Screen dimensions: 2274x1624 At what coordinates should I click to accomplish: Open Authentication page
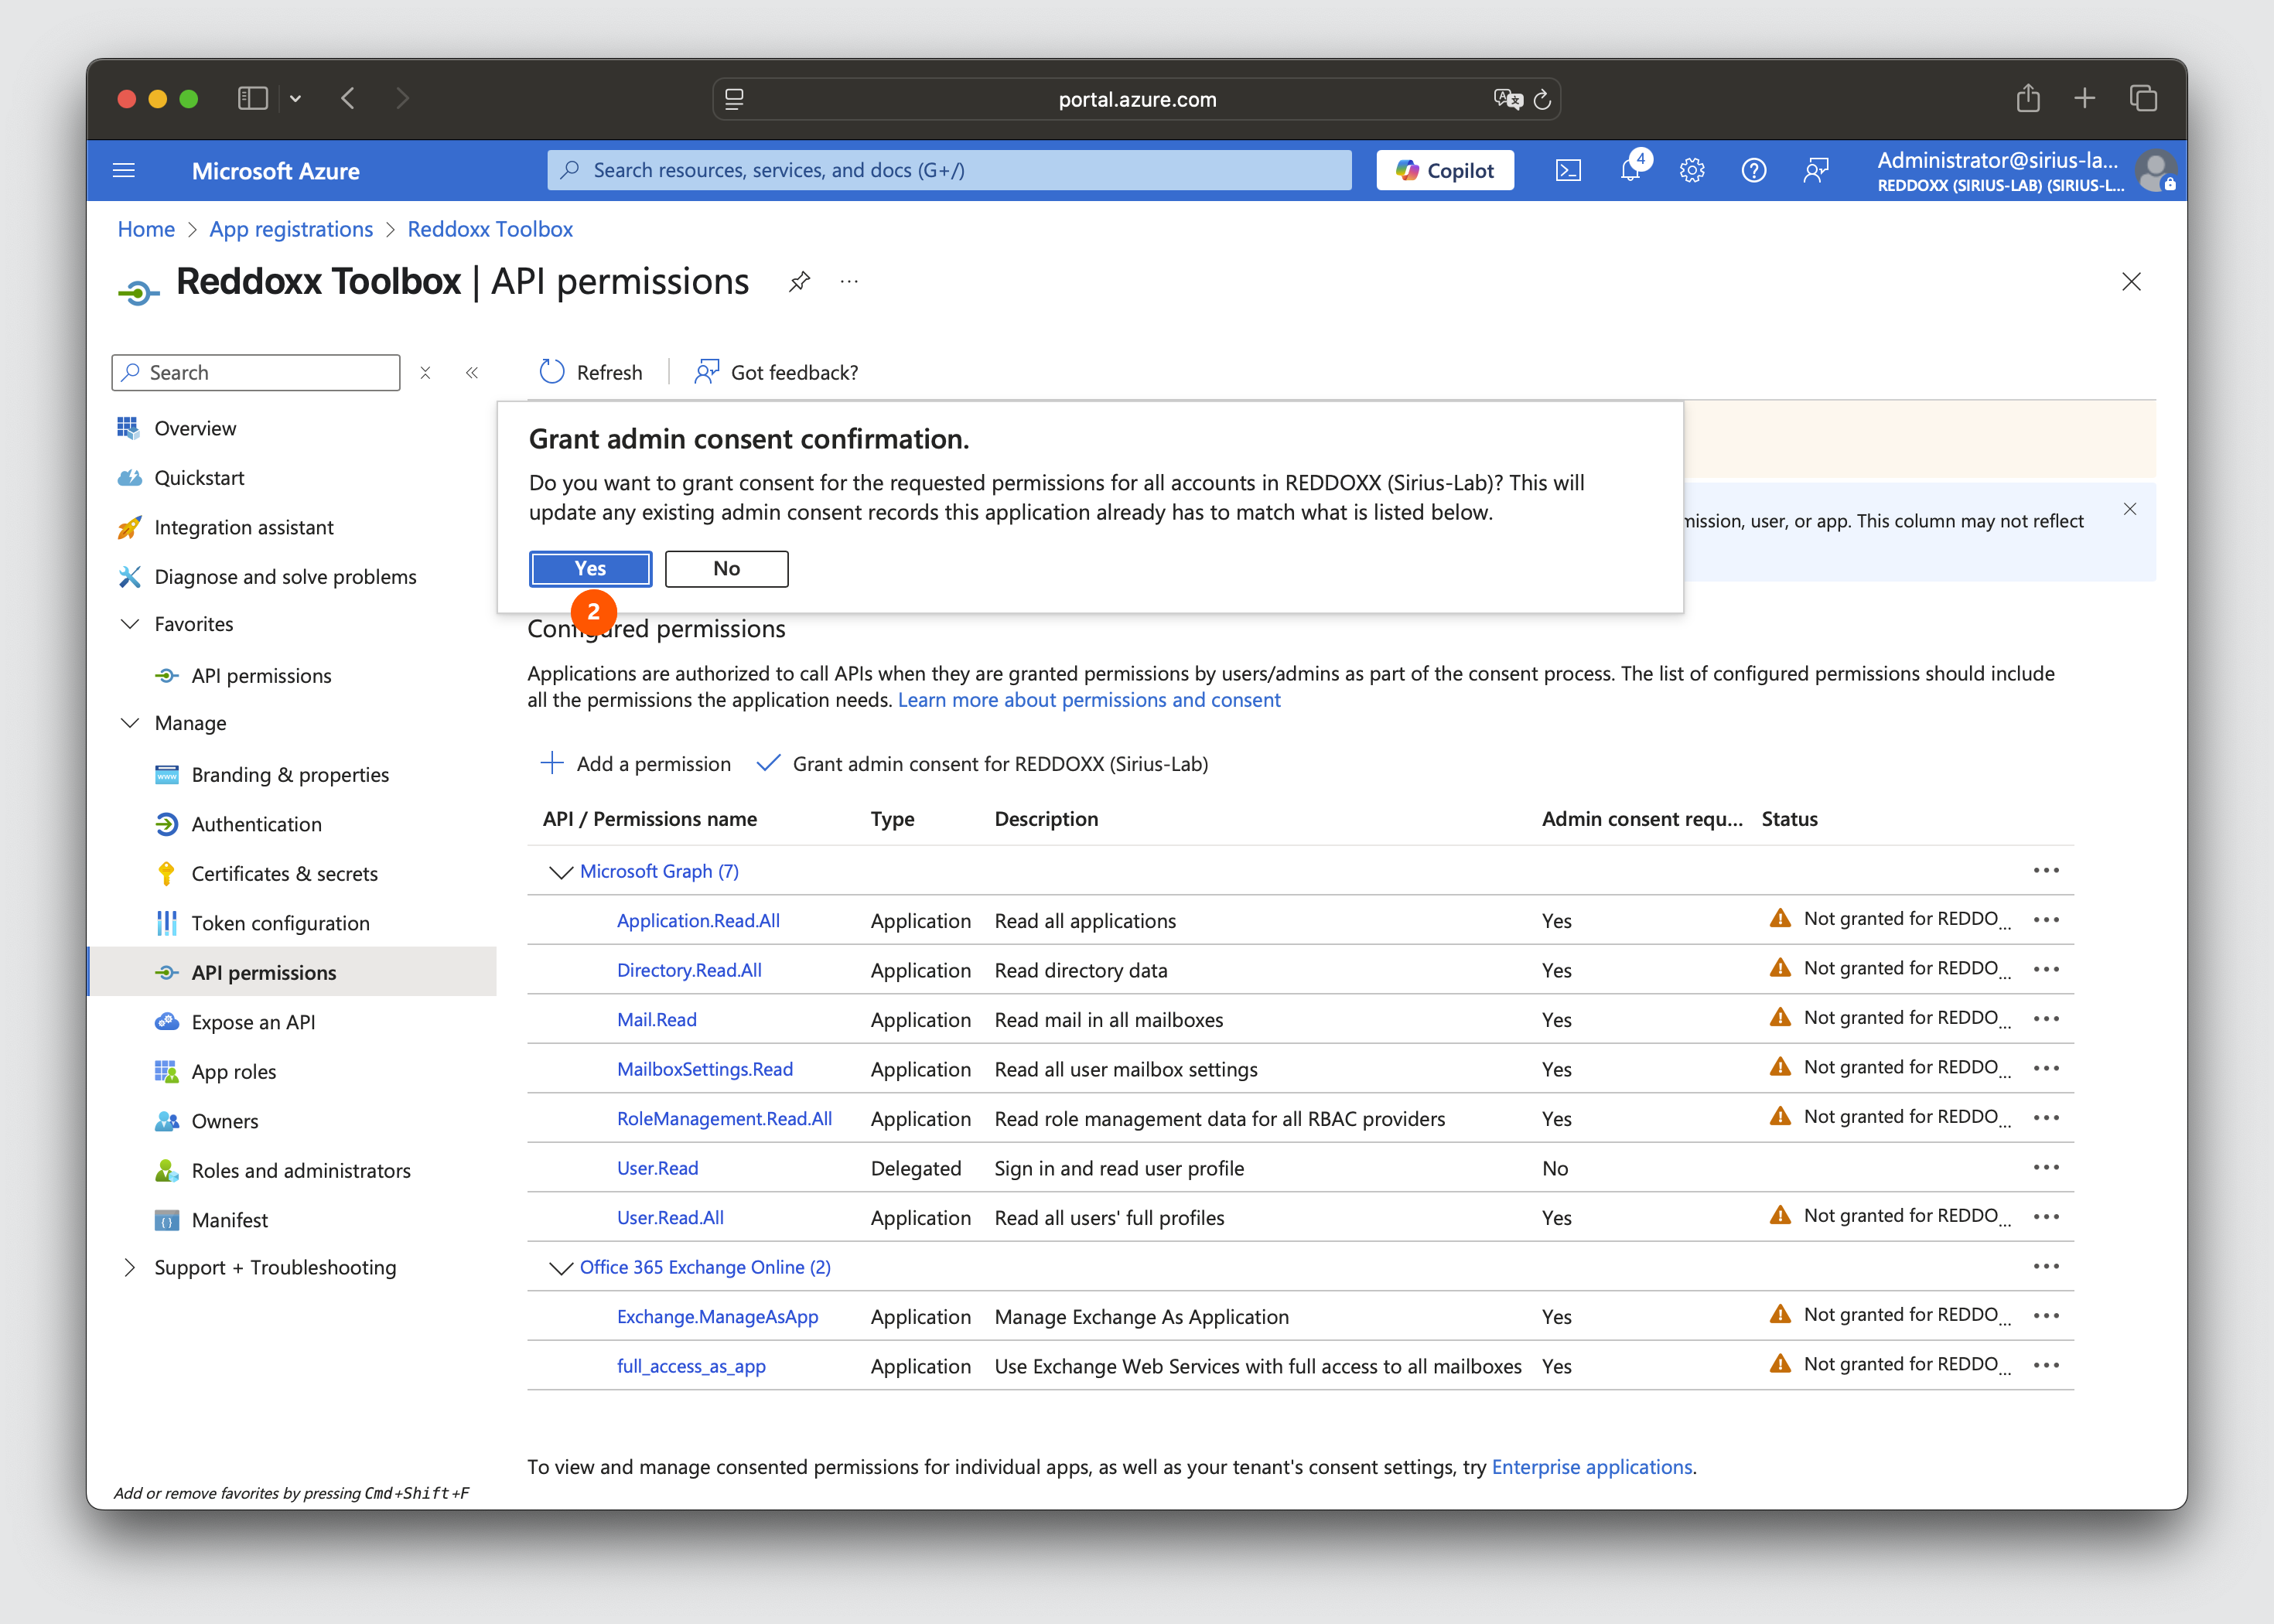tap(256, 825)
